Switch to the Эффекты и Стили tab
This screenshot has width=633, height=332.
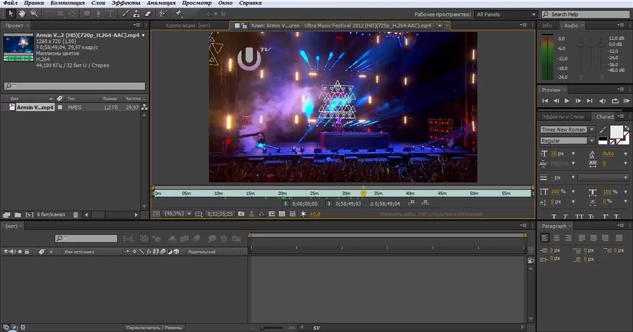tap(563, 117)
